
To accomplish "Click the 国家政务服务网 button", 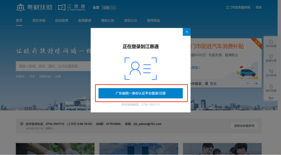I will [244, 126].
